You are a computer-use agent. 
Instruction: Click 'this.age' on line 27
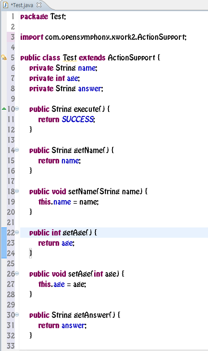tap(52, 284)
